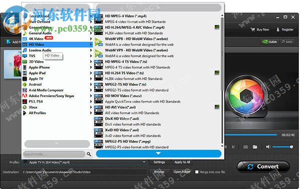Choose MPEG2-TS HD Video format icon
This screenshot has height=189, width=302.
98,87
